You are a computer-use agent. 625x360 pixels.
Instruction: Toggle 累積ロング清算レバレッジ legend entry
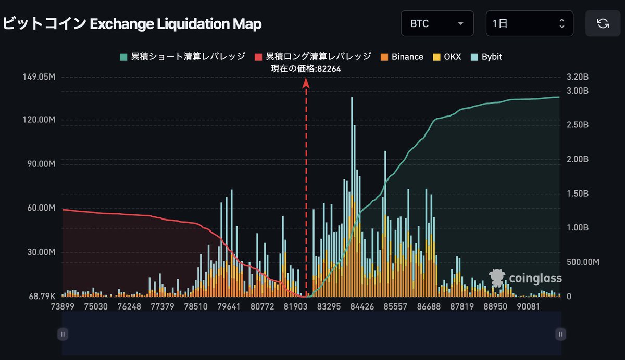pyautogui.click(x=312, y=57)
